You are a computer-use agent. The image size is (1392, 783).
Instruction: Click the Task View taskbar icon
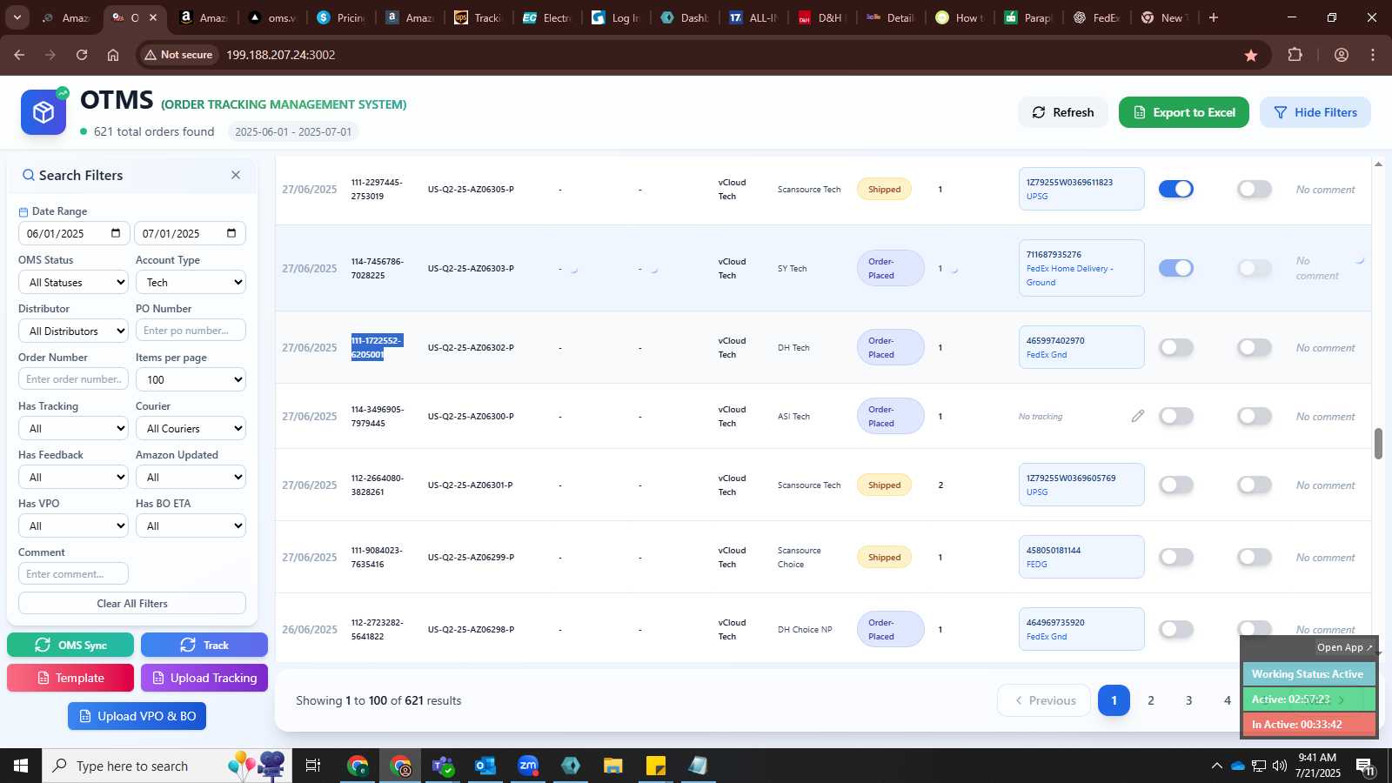313,766
